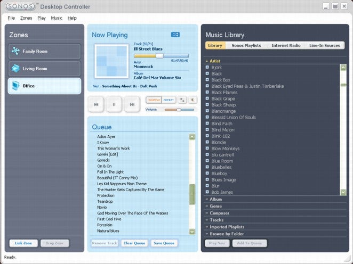This screenshot has height=264, width=353.
Task: Select Protection in the Queue
Action: 106,195
